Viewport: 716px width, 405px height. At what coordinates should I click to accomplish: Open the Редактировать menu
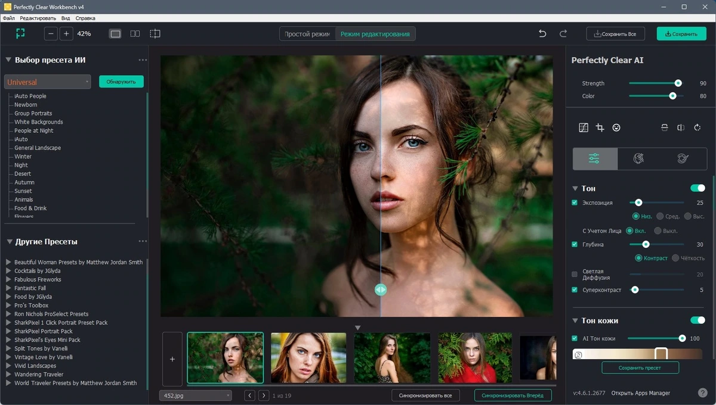pyautogui.click(x=38, y=18)
